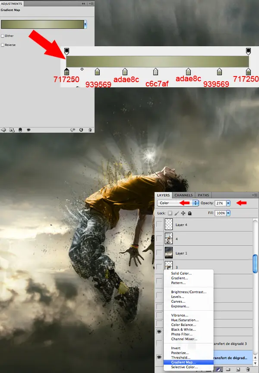259x373 pixels.
Task: Enable the Dither checkbox
Action: coord(3,36)
